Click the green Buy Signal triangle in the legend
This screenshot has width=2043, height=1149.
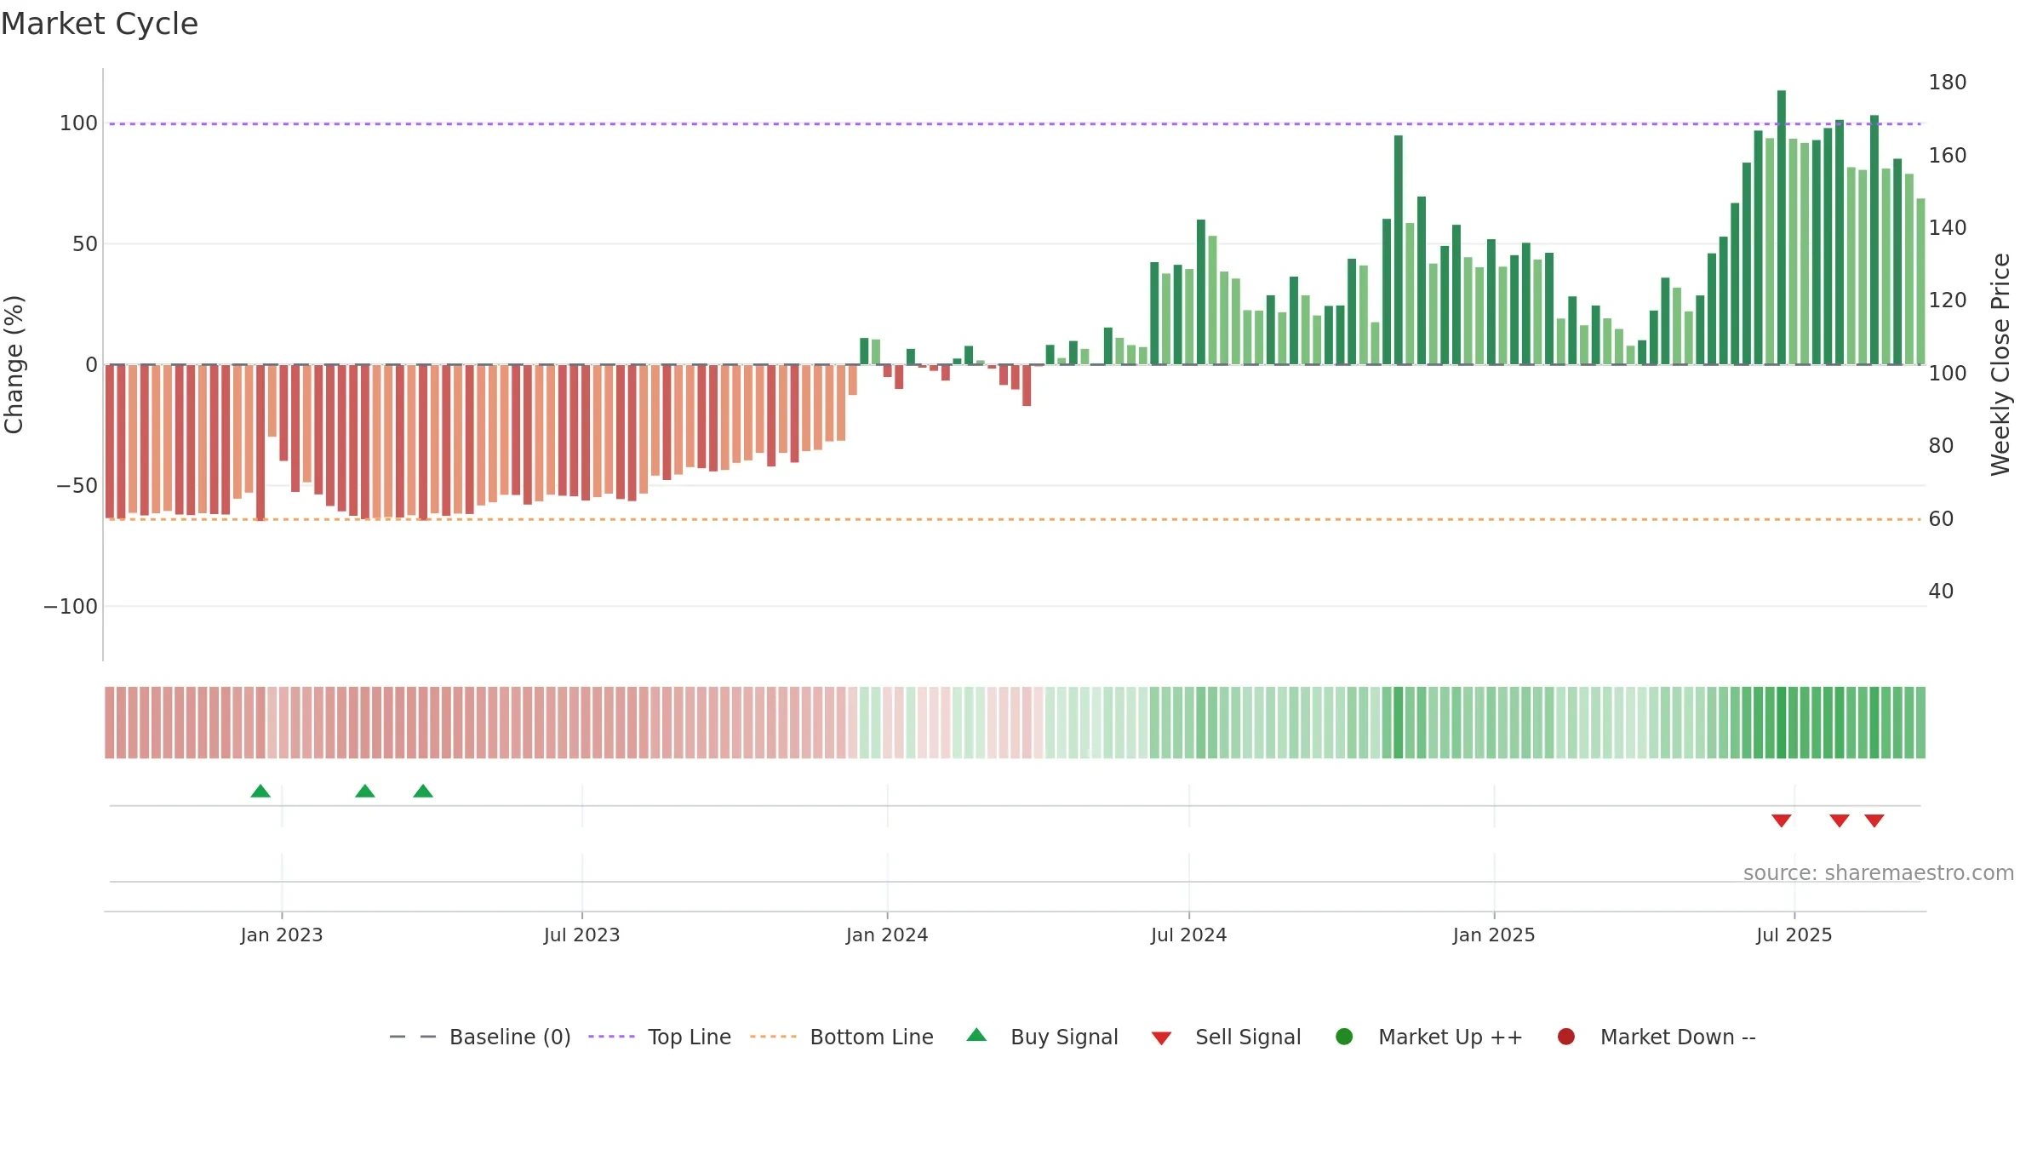[977, 1035]
